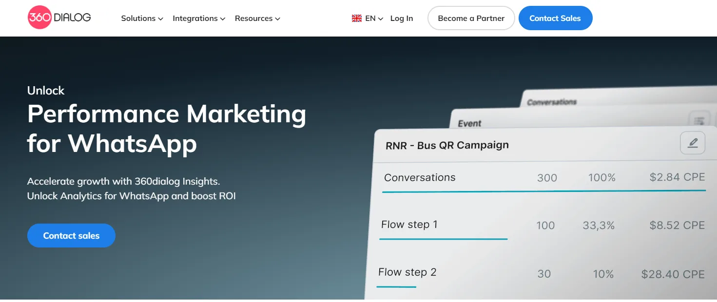717x302 pixels.
Task: Open the campaign editor via the pencil icon
Action: pos(693,143)
